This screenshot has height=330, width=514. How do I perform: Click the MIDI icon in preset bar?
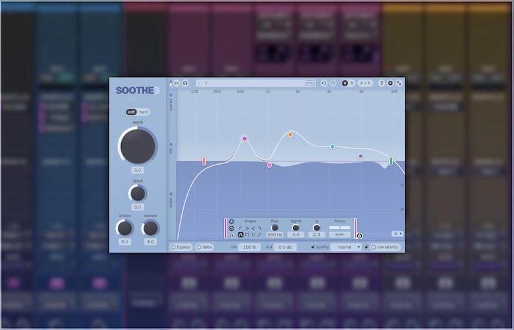point(310,83)
